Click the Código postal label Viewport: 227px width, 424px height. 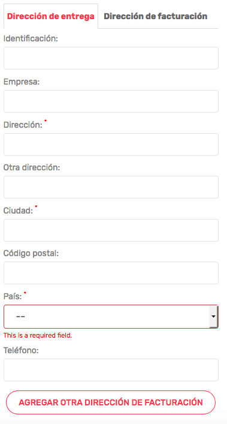(x=31, y=254)
